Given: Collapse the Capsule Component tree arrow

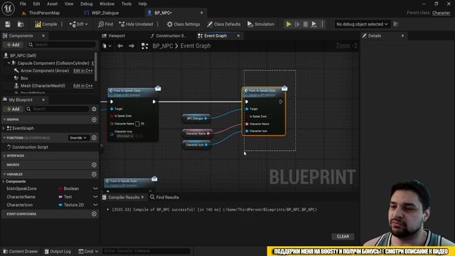Looking at the screenshot, I should click(9, 63).
